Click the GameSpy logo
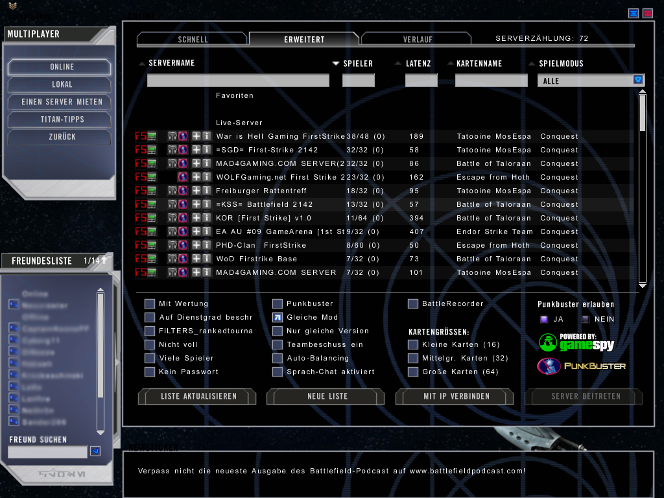Image resolution: width=664 pixels, height=498 pixels. (x=576, y=342)
